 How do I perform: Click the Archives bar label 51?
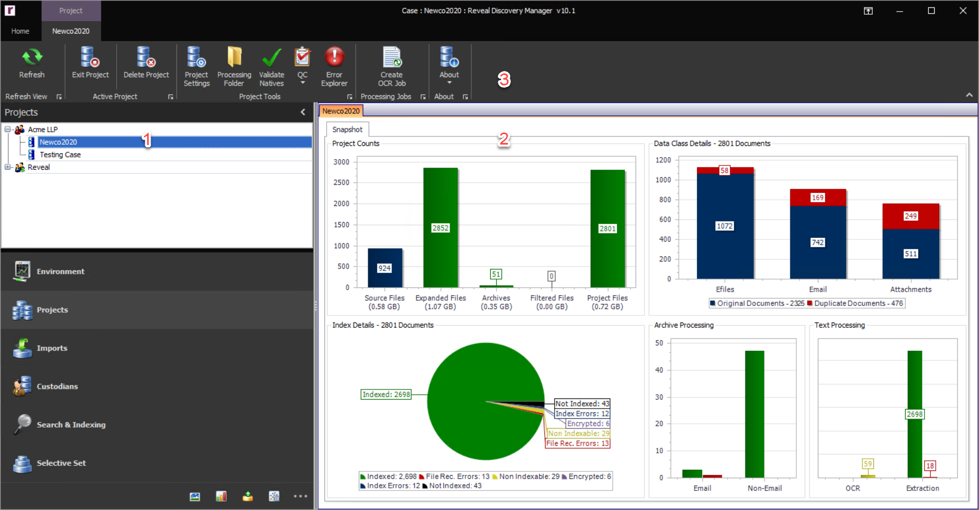click(496, 274)
